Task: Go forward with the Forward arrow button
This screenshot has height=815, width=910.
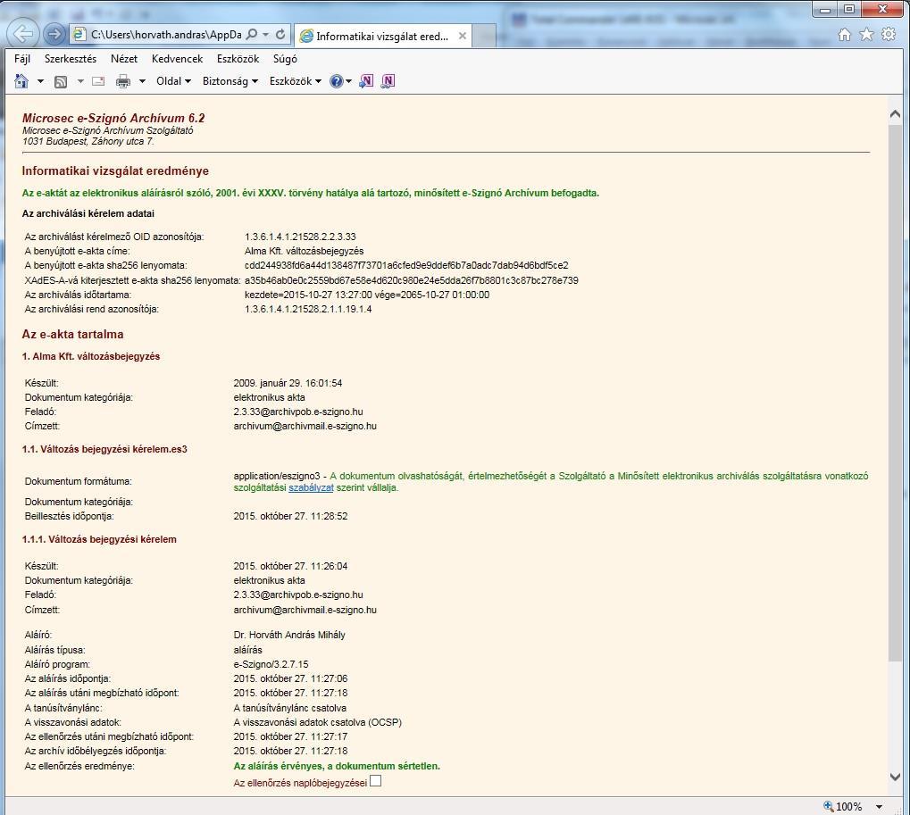Action: [54, 34]
